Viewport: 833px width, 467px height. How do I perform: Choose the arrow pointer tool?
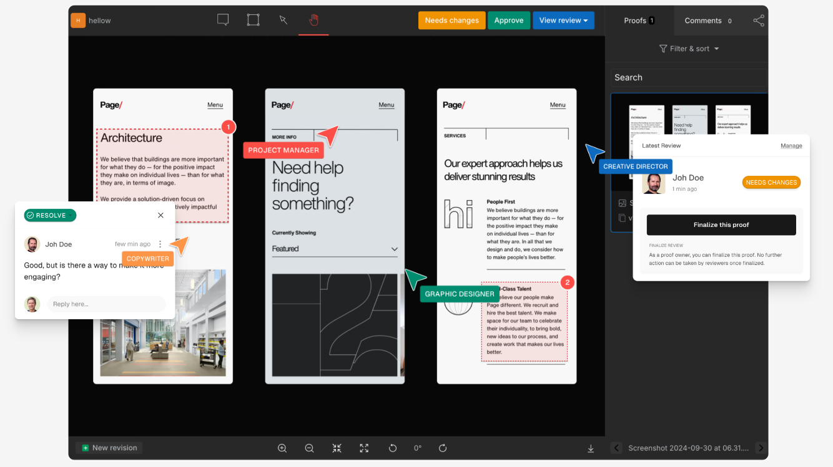pyautogui.click(x=283, y=20)
